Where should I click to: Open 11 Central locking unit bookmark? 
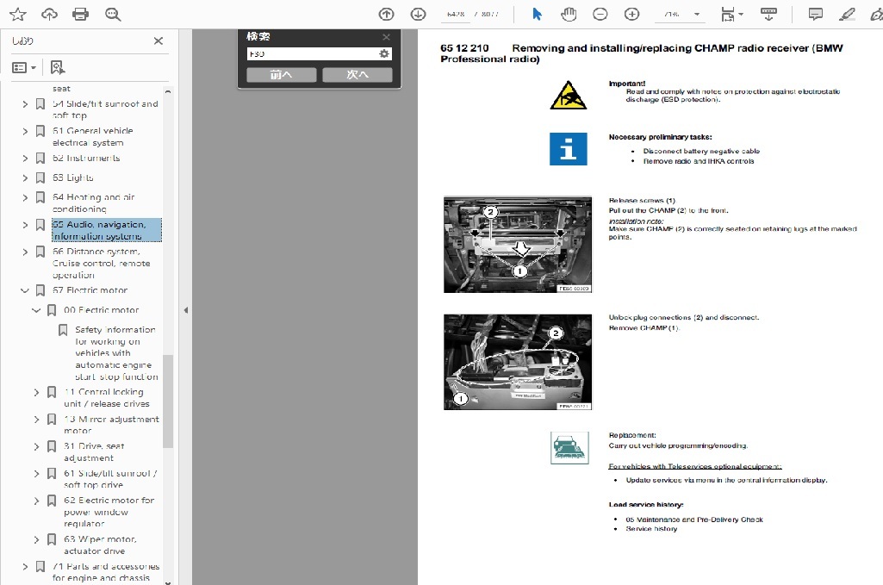(107, 398)
